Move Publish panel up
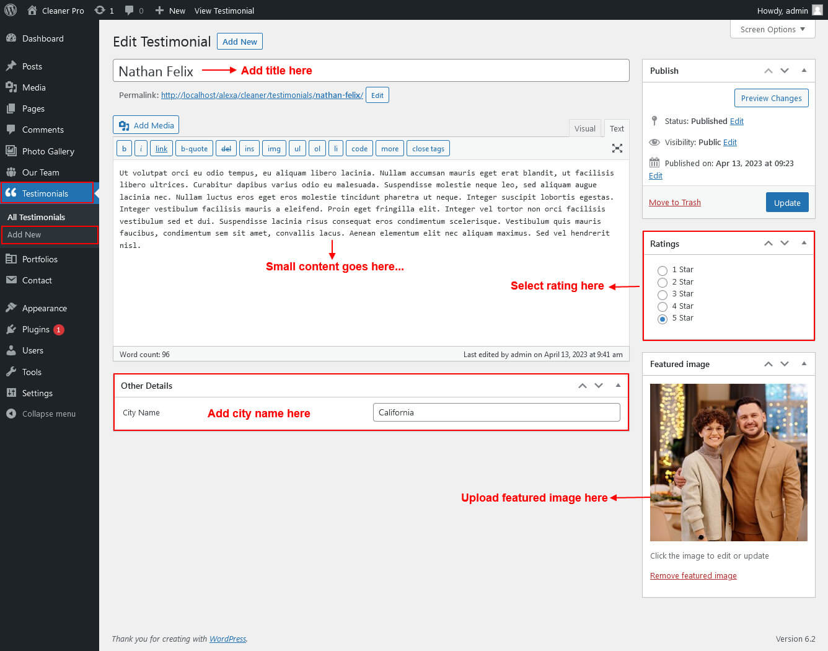This screenshot has width=828, height=651. coord(769,71)
